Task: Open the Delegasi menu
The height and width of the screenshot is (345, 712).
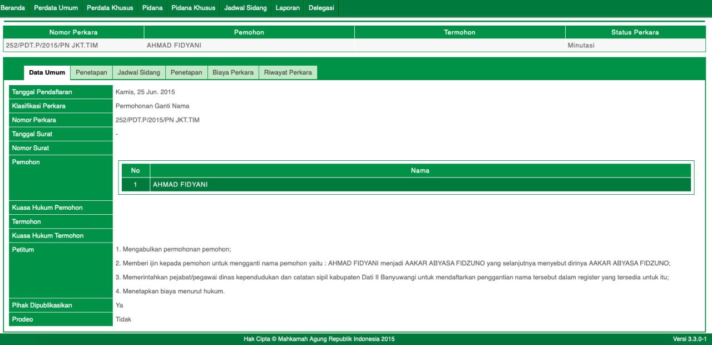Action: tap(321, 8)
